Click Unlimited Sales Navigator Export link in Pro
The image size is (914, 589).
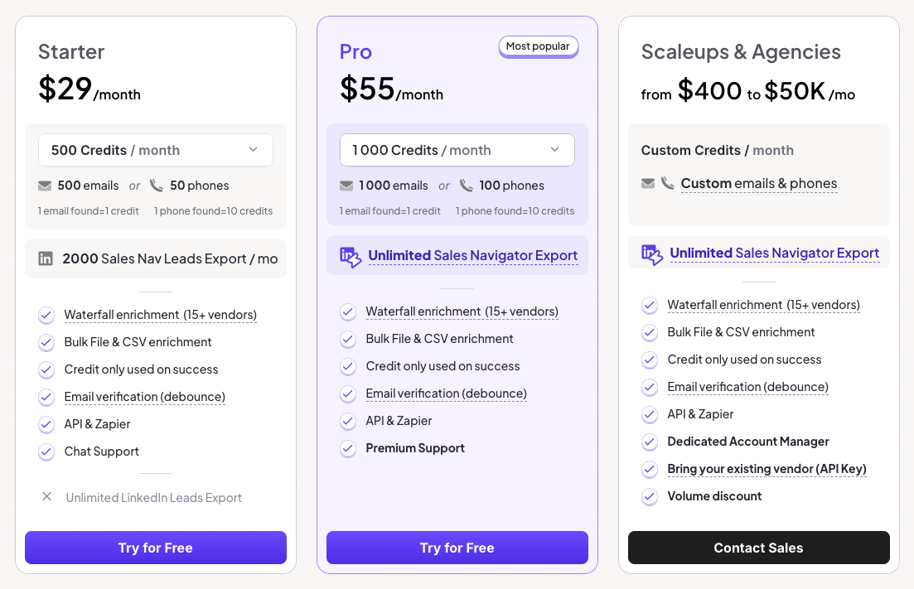[472, 256]
